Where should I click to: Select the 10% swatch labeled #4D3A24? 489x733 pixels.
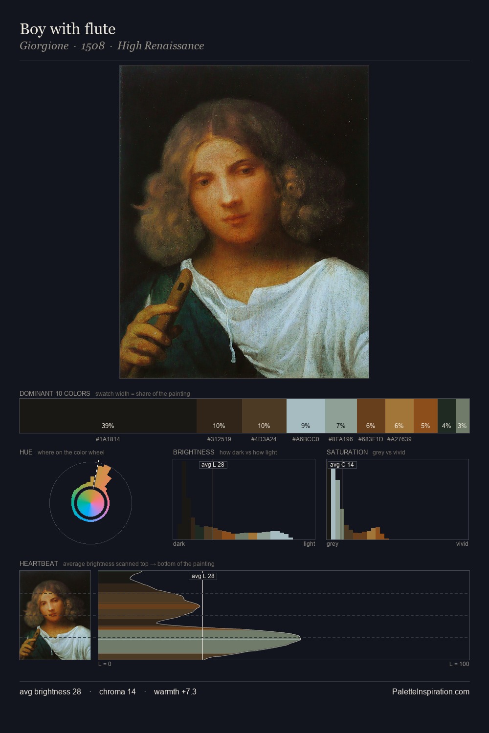tap(264, 416)
